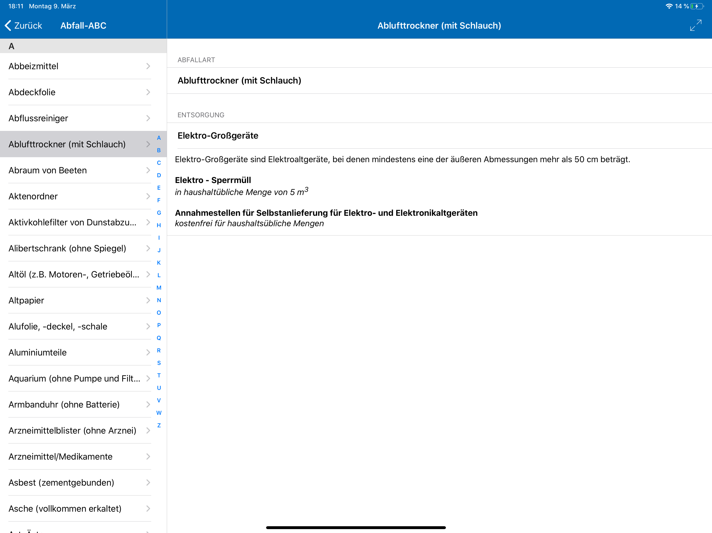The image size is (712, 533).
Task: Select Ablufttrockner (mit Schlauch) row
Action: pos(83,144)
